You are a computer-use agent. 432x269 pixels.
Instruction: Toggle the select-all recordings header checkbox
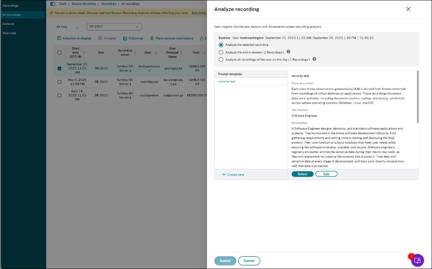point(60,53)
